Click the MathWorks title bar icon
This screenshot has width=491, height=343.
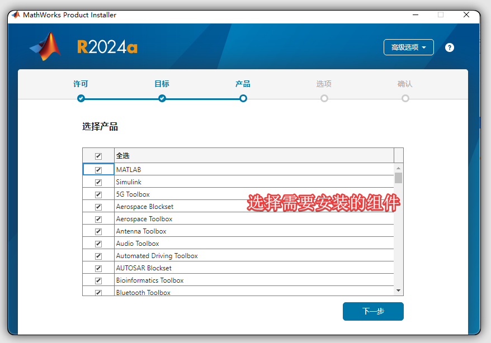click(x=16, y=15)
